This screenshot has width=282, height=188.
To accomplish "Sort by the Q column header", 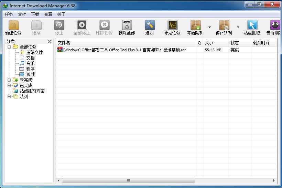I will coord(199,43).
